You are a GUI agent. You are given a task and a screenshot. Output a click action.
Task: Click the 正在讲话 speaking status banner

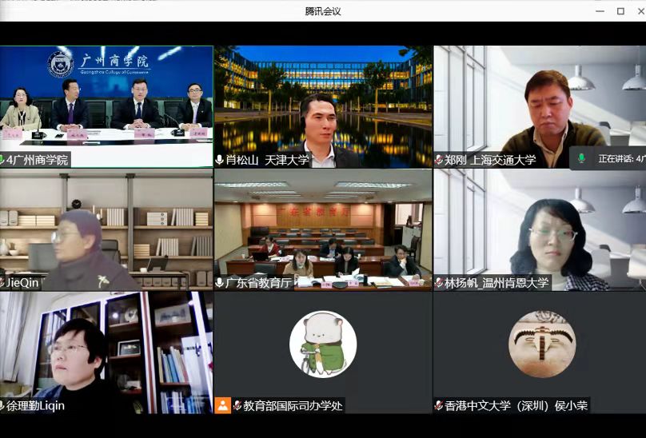coord(612,159)
